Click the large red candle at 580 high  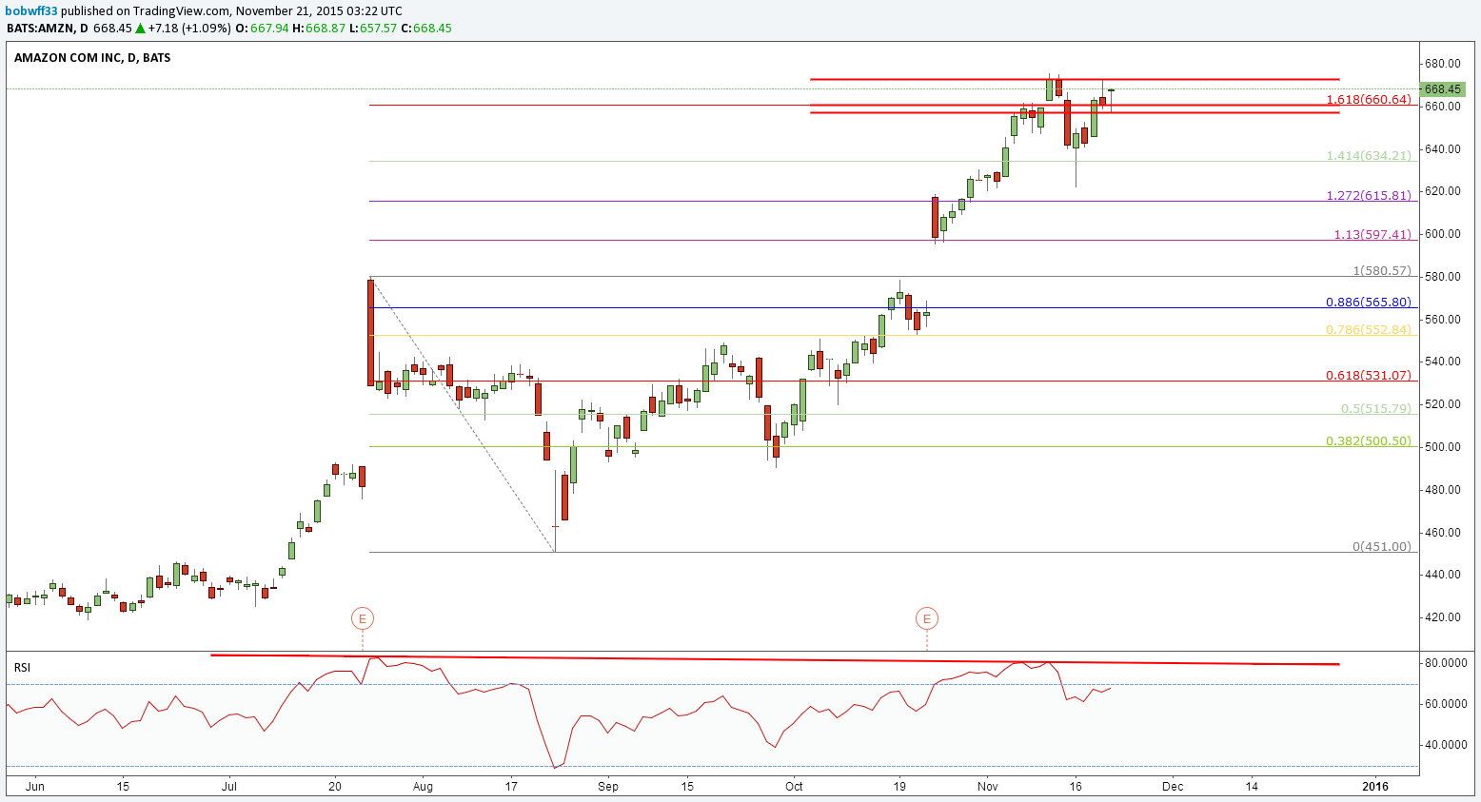370,332
